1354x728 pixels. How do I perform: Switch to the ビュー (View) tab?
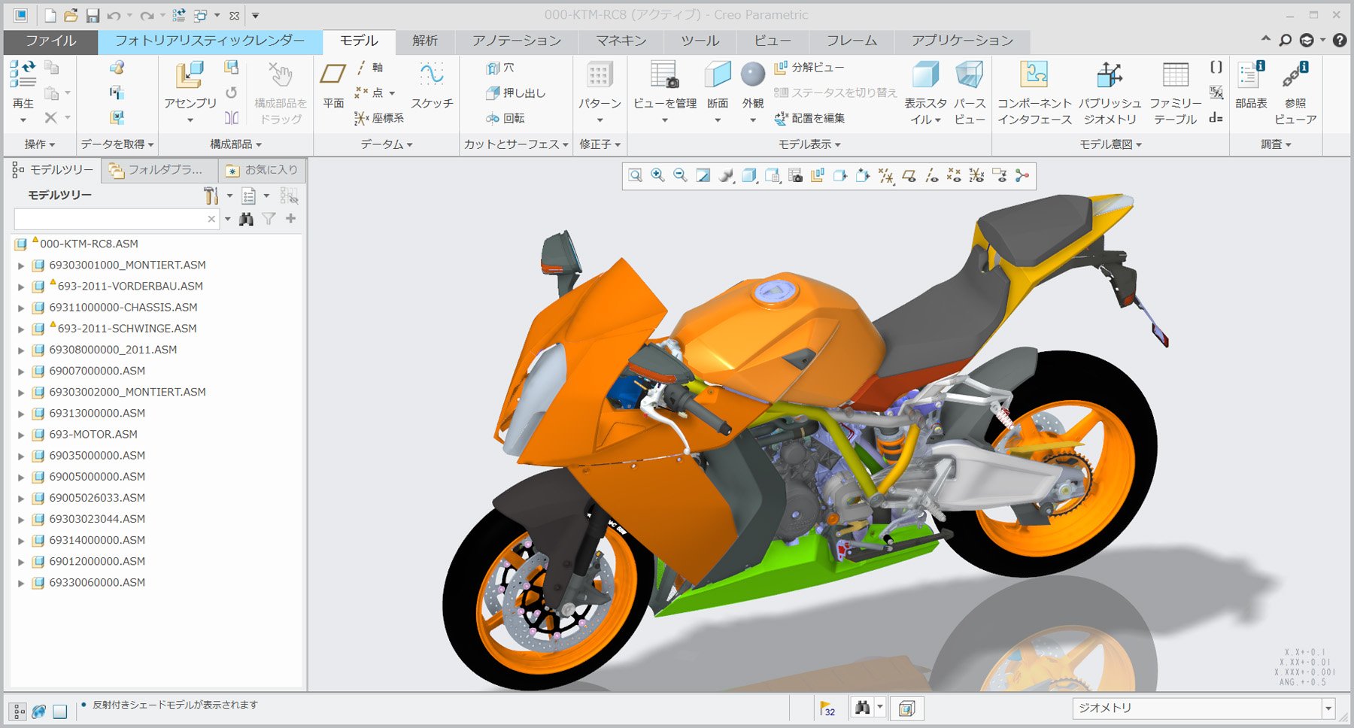pos(773,41)
